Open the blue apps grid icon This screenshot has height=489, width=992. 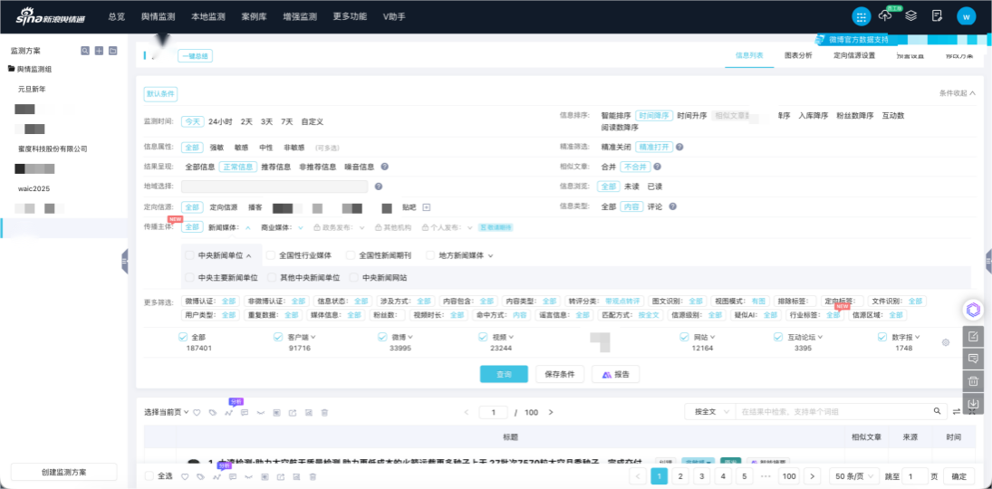pos(861,15)
